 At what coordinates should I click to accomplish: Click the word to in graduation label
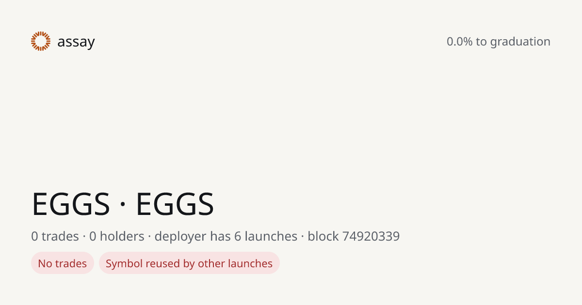point(481,42)
